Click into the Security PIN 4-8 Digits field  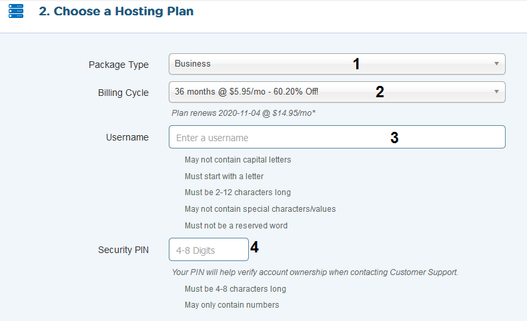point(208,250)
